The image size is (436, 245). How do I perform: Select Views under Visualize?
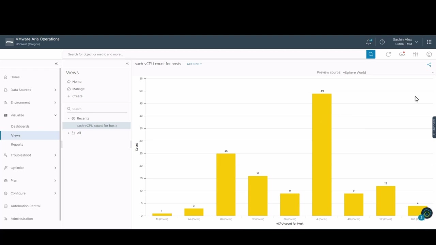[16, 135]
